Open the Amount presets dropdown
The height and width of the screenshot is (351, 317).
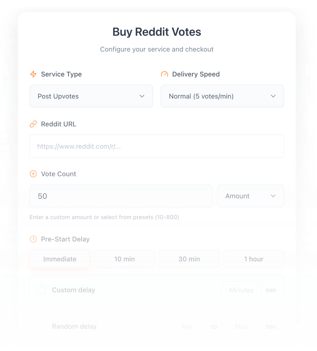[250, 196]
